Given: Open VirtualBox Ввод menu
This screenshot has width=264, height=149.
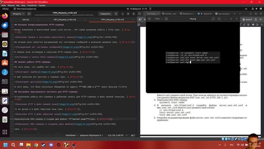Looking at the screenshot, I should click(x=23, y=5).
